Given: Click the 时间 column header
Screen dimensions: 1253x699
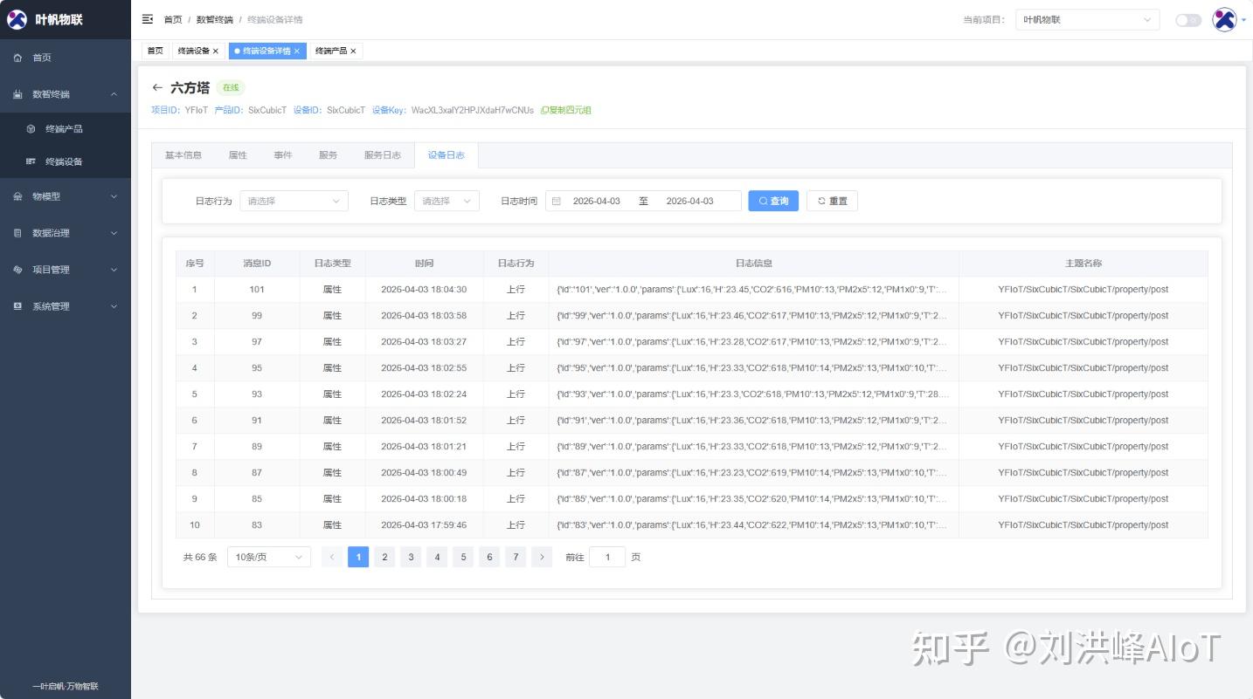Looking at the screenshot, I should point(424,264).
